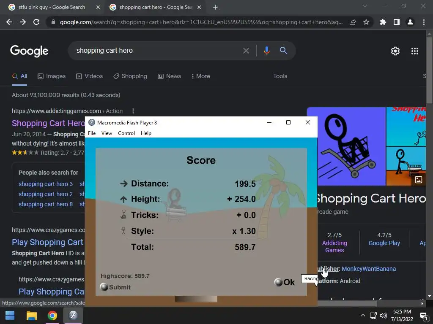Open the Chrome extensions puzzle icon
The image size is (433, 324).
pos(383,22)
